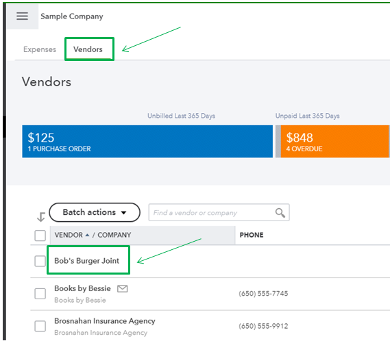Viewport: 390px width, 341px height.
Task: Open Bob's Burger Joint vendor
Action: click(86, 261)
